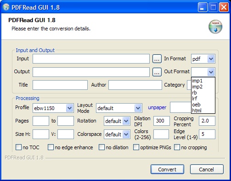Click the Author text field

(135, 85)
